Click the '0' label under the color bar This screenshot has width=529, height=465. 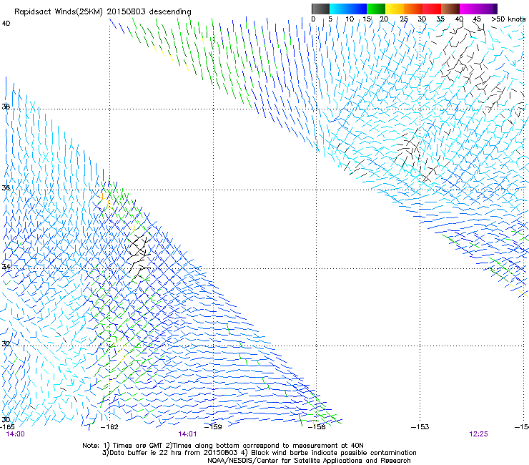click(x=313, y=19)
